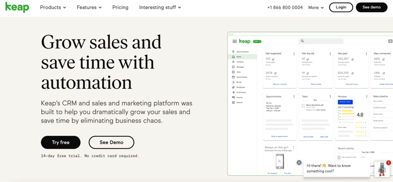
Task: Click the Login button
Action: point(341,7)
